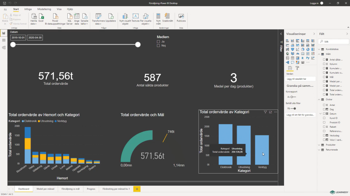This screenshot has width=350, height=196.
Task: Open more options on Kategori chart
Action: coord(276,112)
